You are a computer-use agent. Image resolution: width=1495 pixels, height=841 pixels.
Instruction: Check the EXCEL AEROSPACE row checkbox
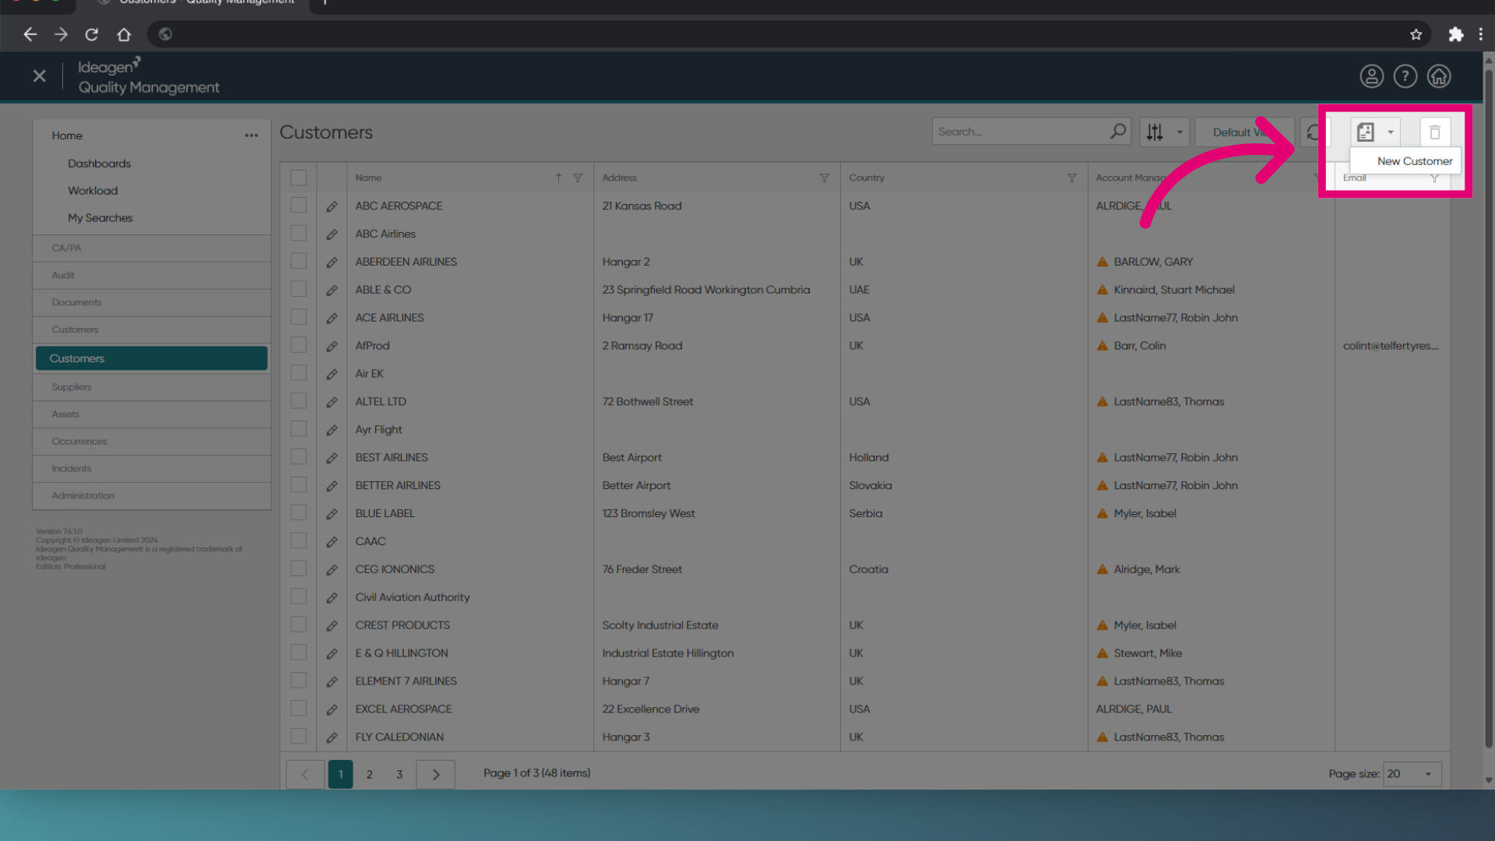pyautogui.click(x=299, y=709)
